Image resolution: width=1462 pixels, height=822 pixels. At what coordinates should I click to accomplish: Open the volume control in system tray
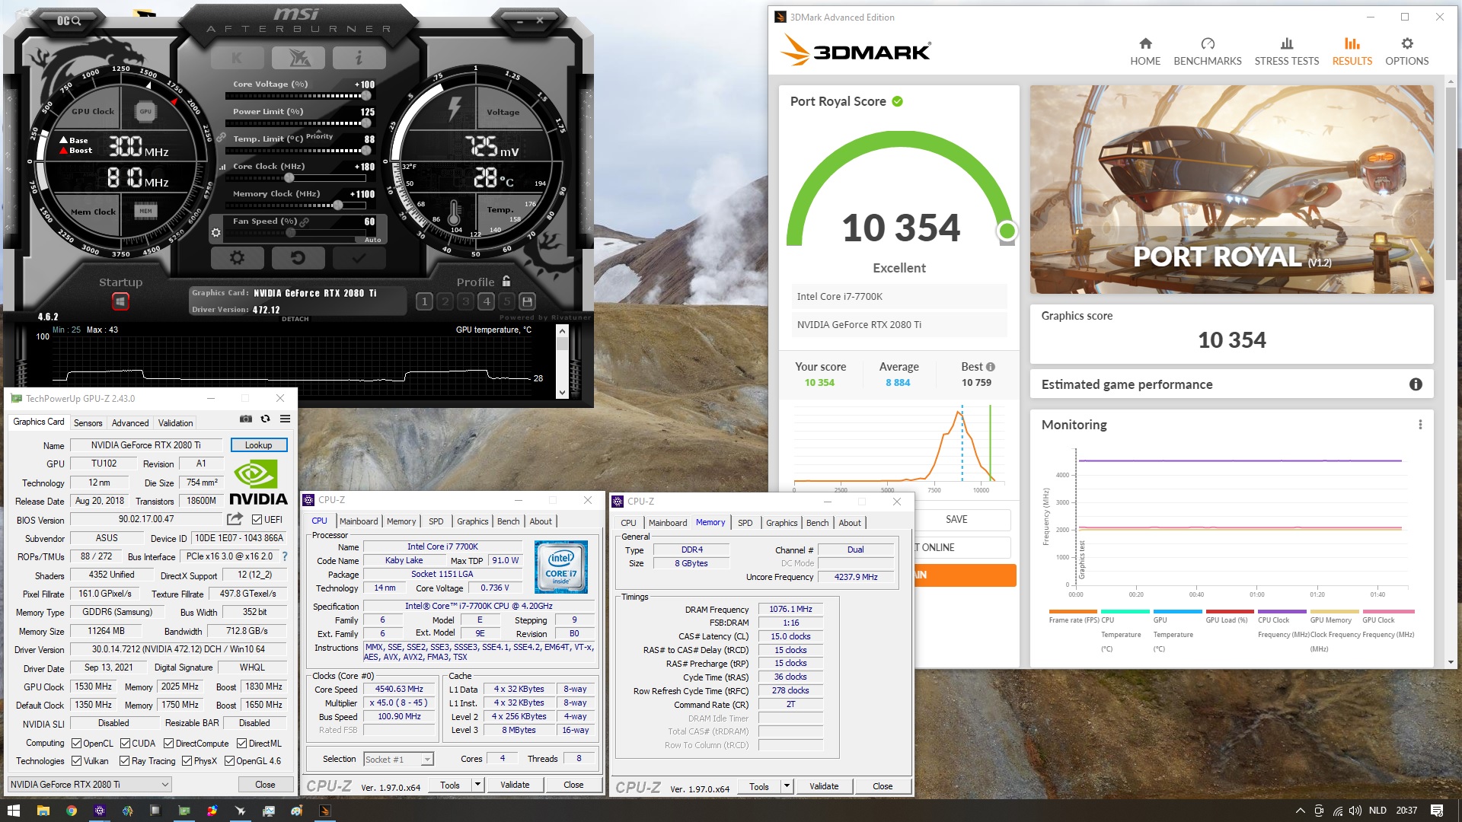1355,811
